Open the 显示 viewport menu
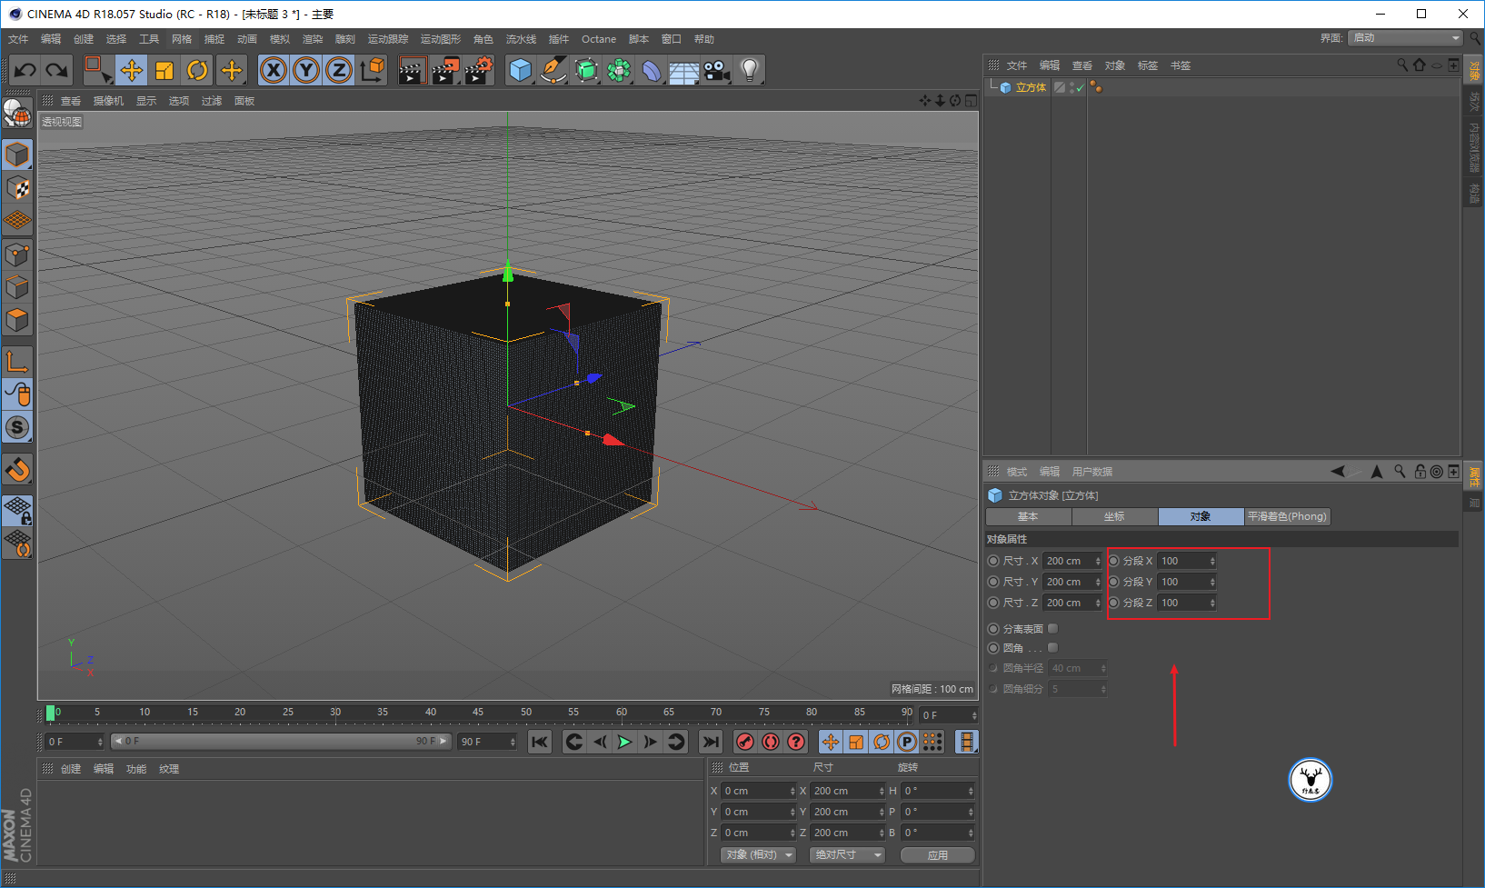Viewport: 1485px width, 888px height. 146,101
